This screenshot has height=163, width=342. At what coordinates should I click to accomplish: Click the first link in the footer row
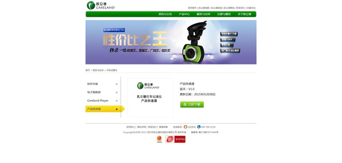(x=131, y=127)
